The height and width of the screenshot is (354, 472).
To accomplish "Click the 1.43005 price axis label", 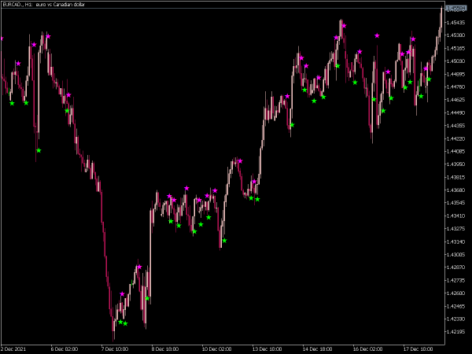I will [456, 255].
